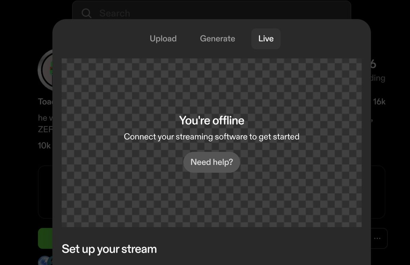Click the You're offline message
The image size is (410, 265).
click(x=211, y=120)
